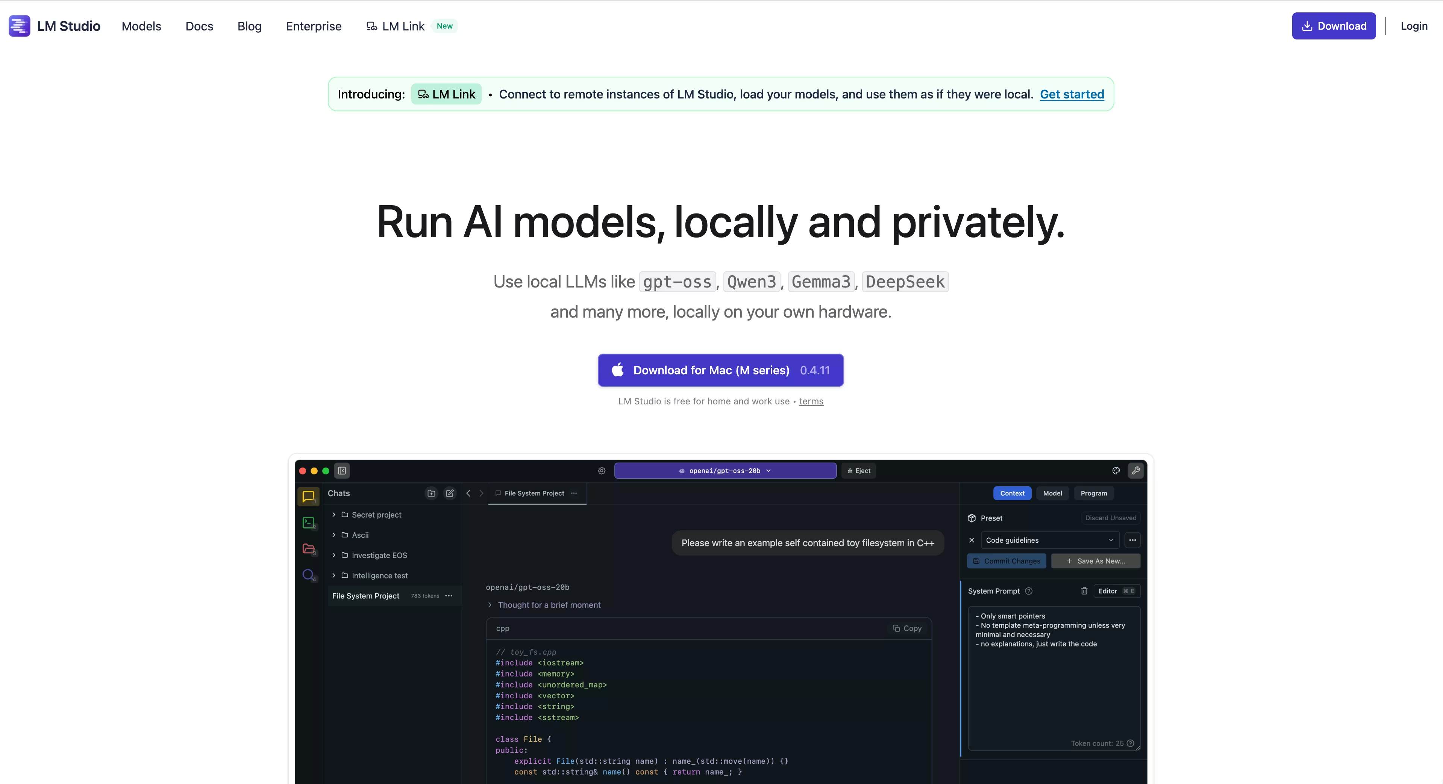1443x784 pixels.
Task: Open the Models page
Action: 141,26
